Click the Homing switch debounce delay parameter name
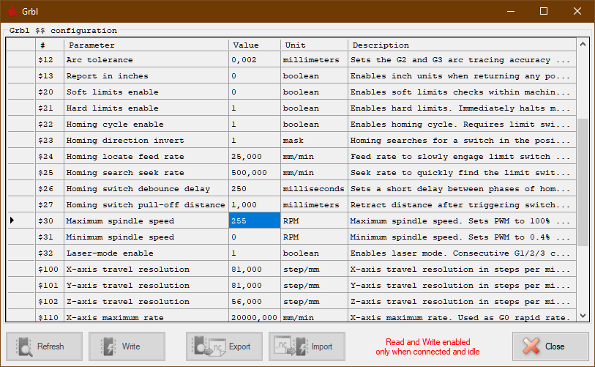The width and height of the screenshot is (595, 367). (146, 188)
